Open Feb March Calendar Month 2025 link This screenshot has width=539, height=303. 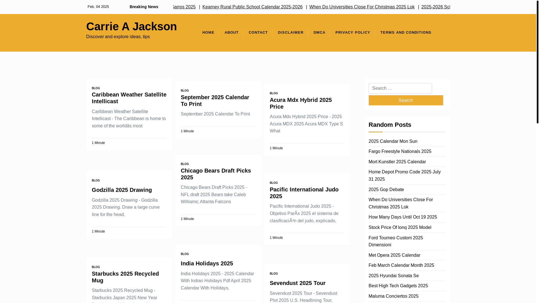pos(401,265)
